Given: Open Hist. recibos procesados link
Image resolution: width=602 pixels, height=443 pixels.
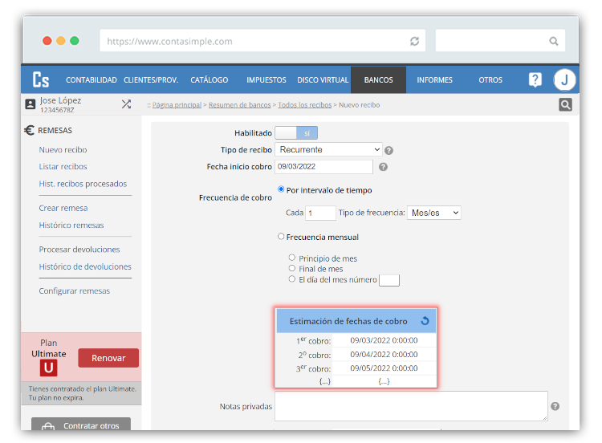Looking at the screenshot, I should [x=83, y=184].
